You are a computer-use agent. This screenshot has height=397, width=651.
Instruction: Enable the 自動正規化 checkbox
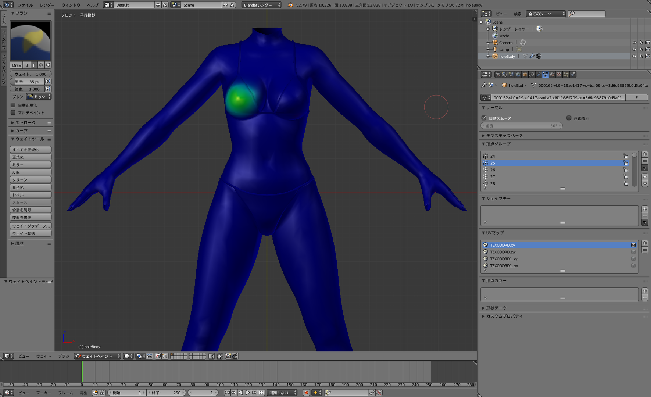(x=13, y=105)
